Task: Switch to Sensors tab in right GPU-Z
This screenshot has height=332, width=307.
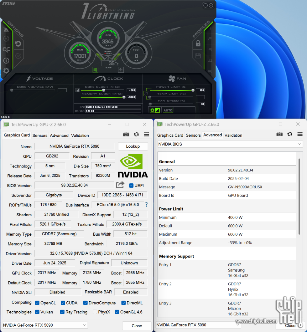Action: pos(193,135)
